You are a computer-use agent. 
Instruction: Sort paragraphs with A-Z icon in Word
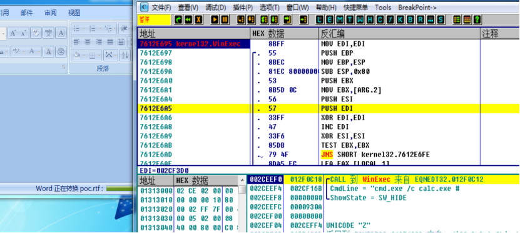click(x=125, y=54)
